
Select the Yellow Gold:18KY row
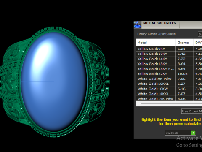169,64
